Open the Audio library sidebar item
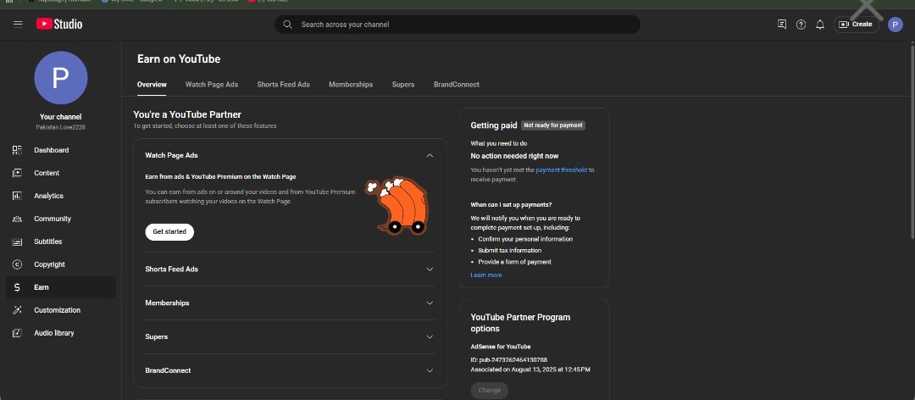 (53, 333)
